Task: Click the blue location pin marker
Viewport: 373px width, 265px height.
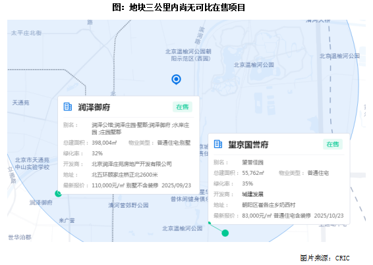Action: [176, 80]
